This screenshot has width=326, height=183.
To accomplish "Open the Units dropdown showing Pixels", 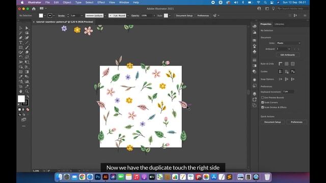I will pyautogui.click(x=289, y=43).
